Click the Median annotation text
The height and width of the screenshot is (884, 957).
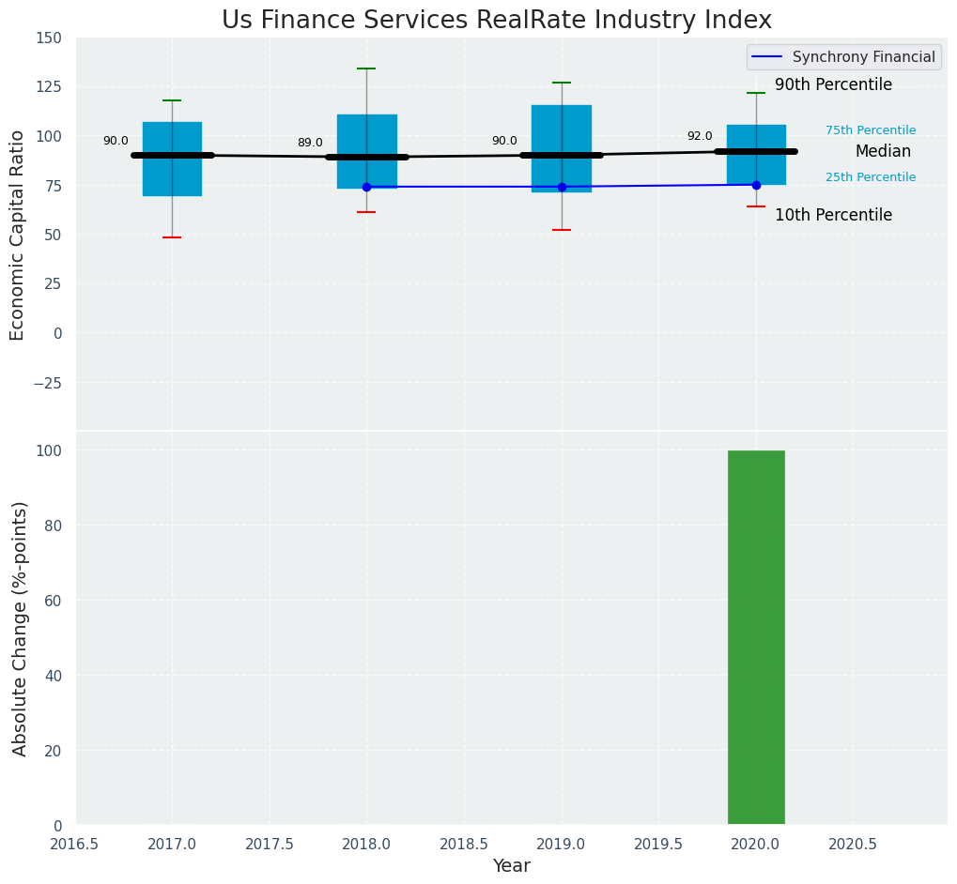tap(883, 152)
